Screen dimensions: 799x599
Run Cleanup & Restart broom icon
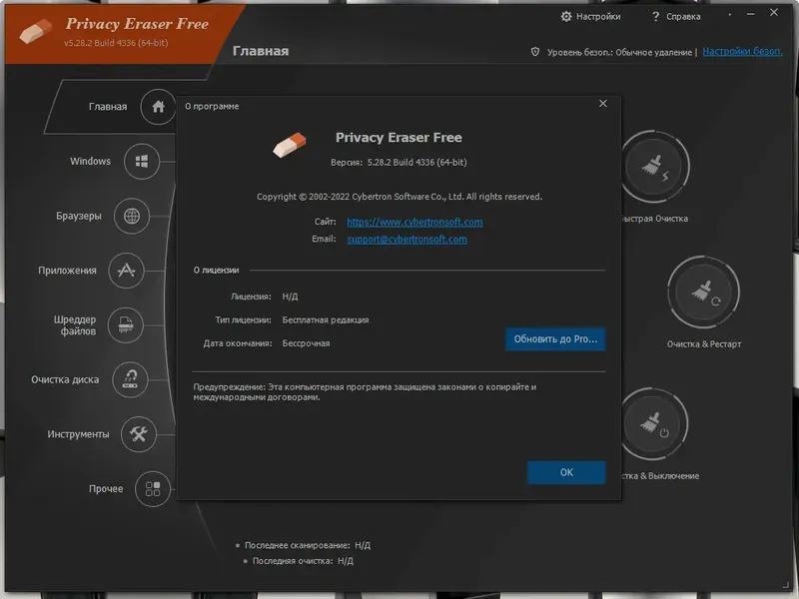[x=704, y=292]
